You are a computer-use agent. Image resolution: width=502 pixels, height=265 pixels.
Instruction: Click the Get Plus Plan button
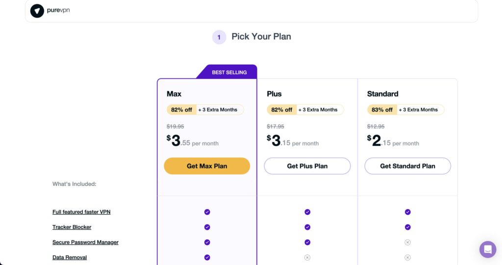click(x=307, y=166)
